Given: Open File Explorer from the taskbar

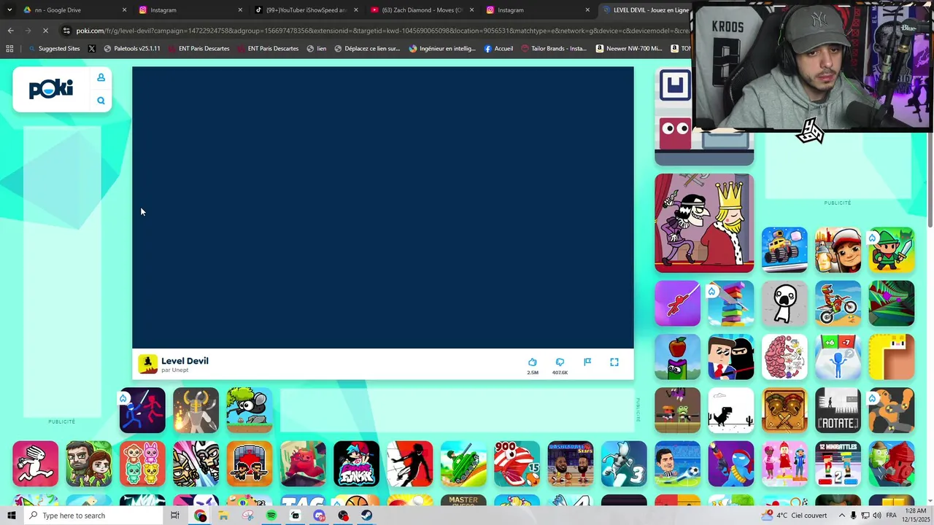Looking at the screenshot, I should click(x=223, y=516).
